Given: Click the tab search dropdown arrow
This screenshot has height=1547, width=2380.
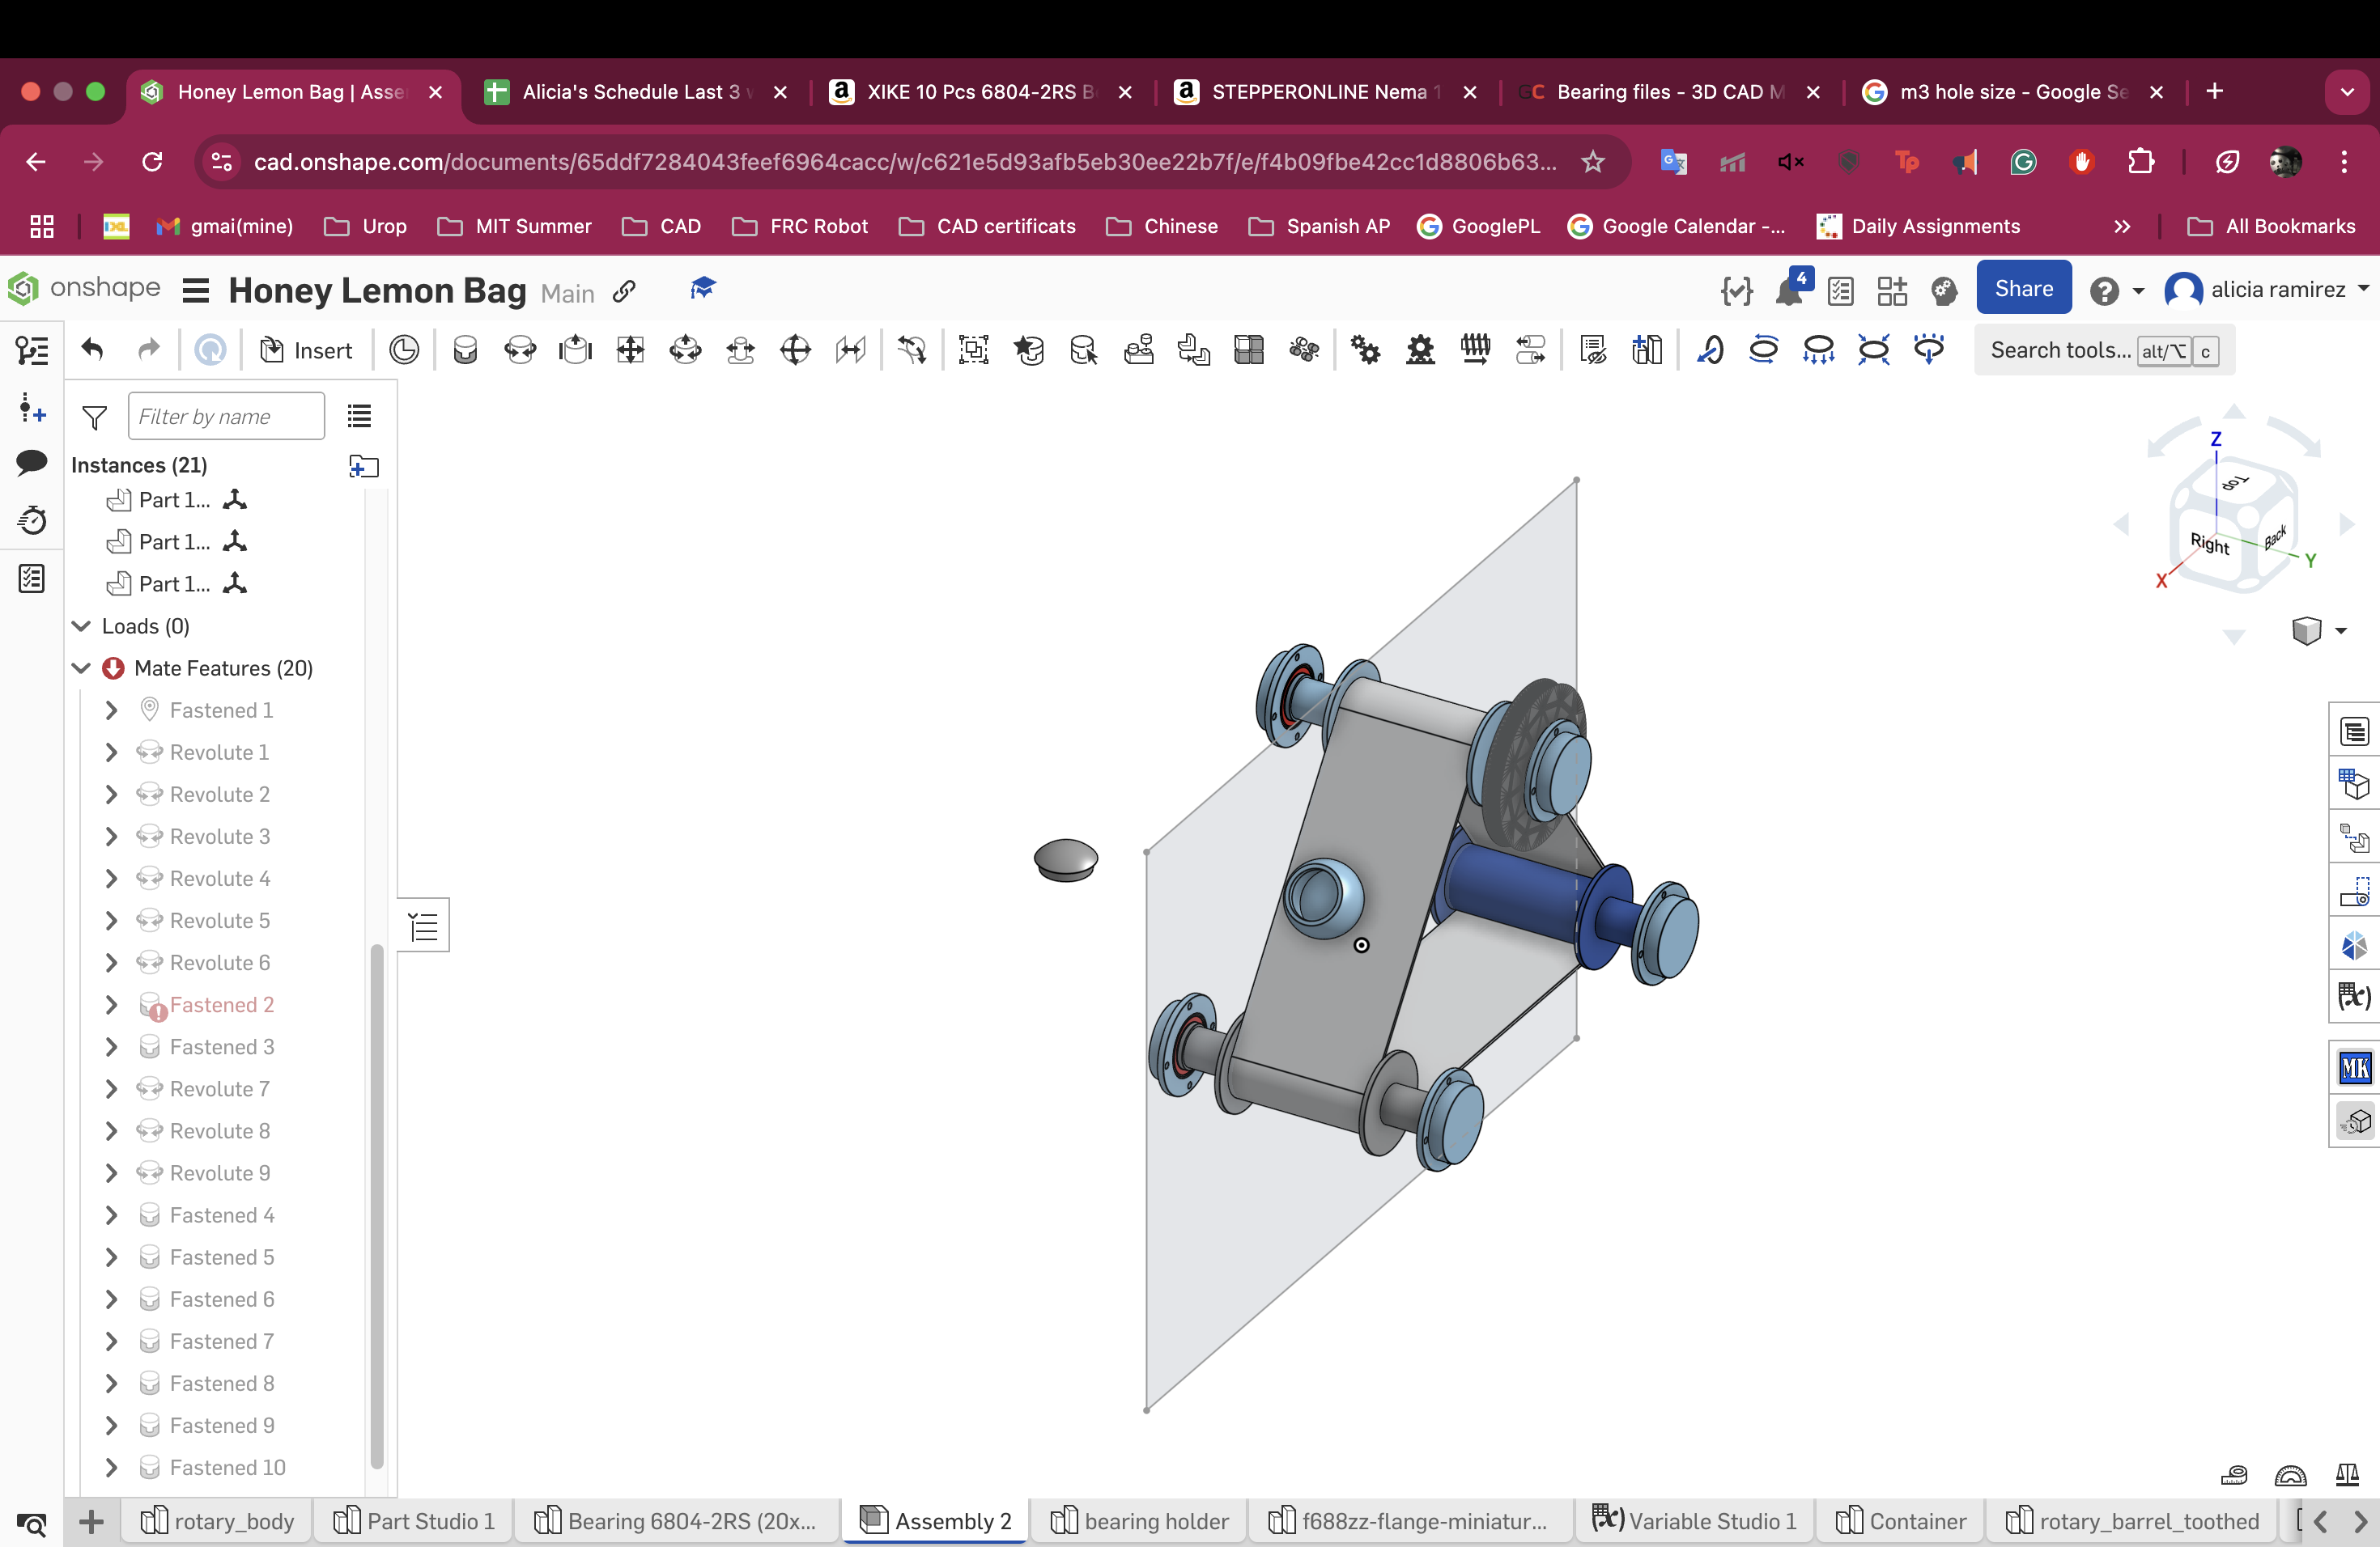Looking at the screenshot, I should click(x=2347, y=92).
